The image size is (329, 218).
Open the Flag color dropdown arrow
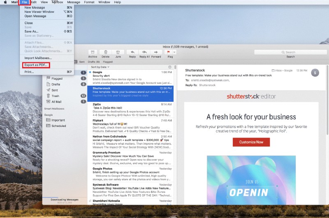pyautogui.click(x=174, y=52)
